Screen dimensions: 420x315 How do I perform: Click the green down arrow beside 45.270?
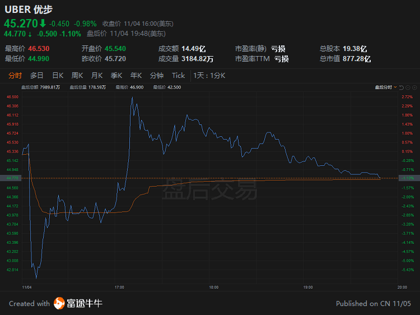pos(43,24)
